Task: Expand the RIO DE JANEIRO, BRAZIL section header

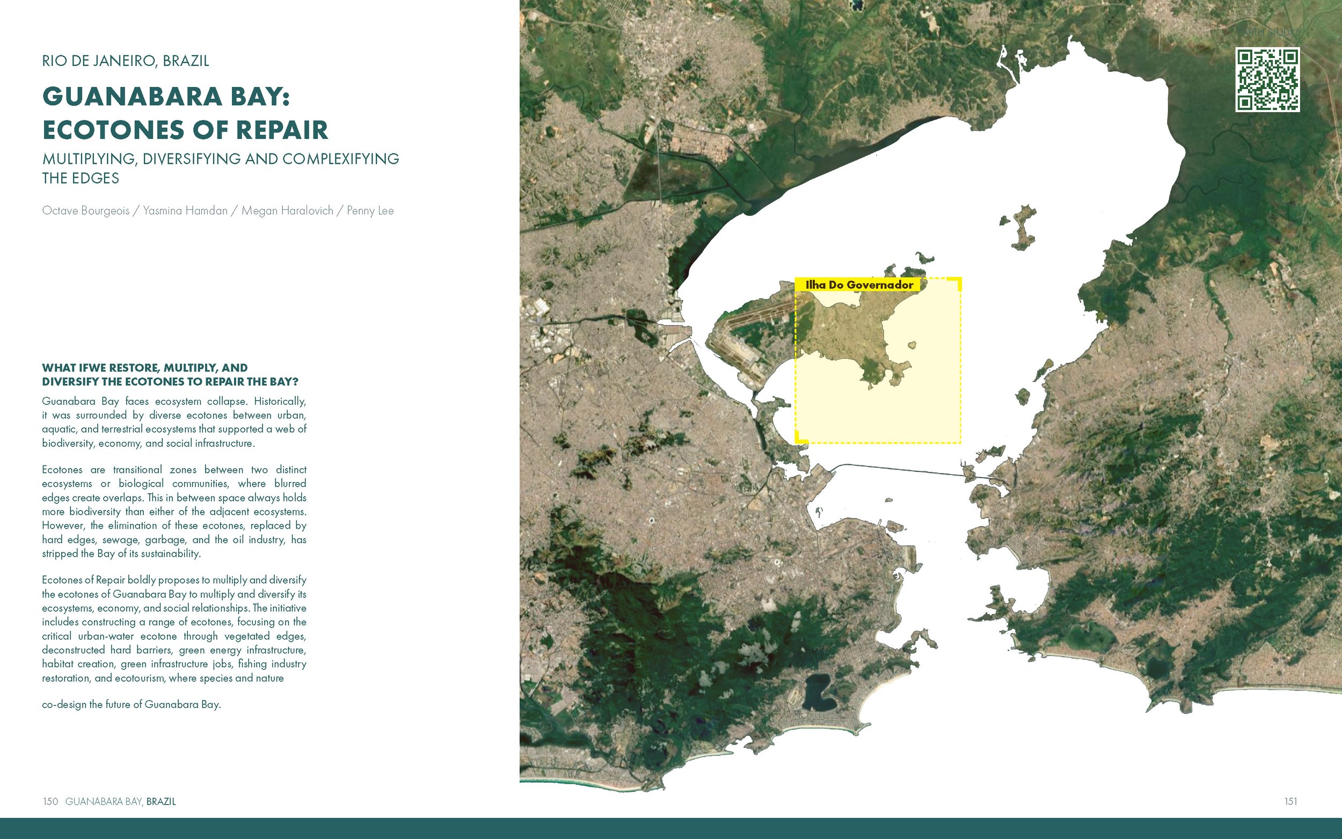Action: point(125,62)
